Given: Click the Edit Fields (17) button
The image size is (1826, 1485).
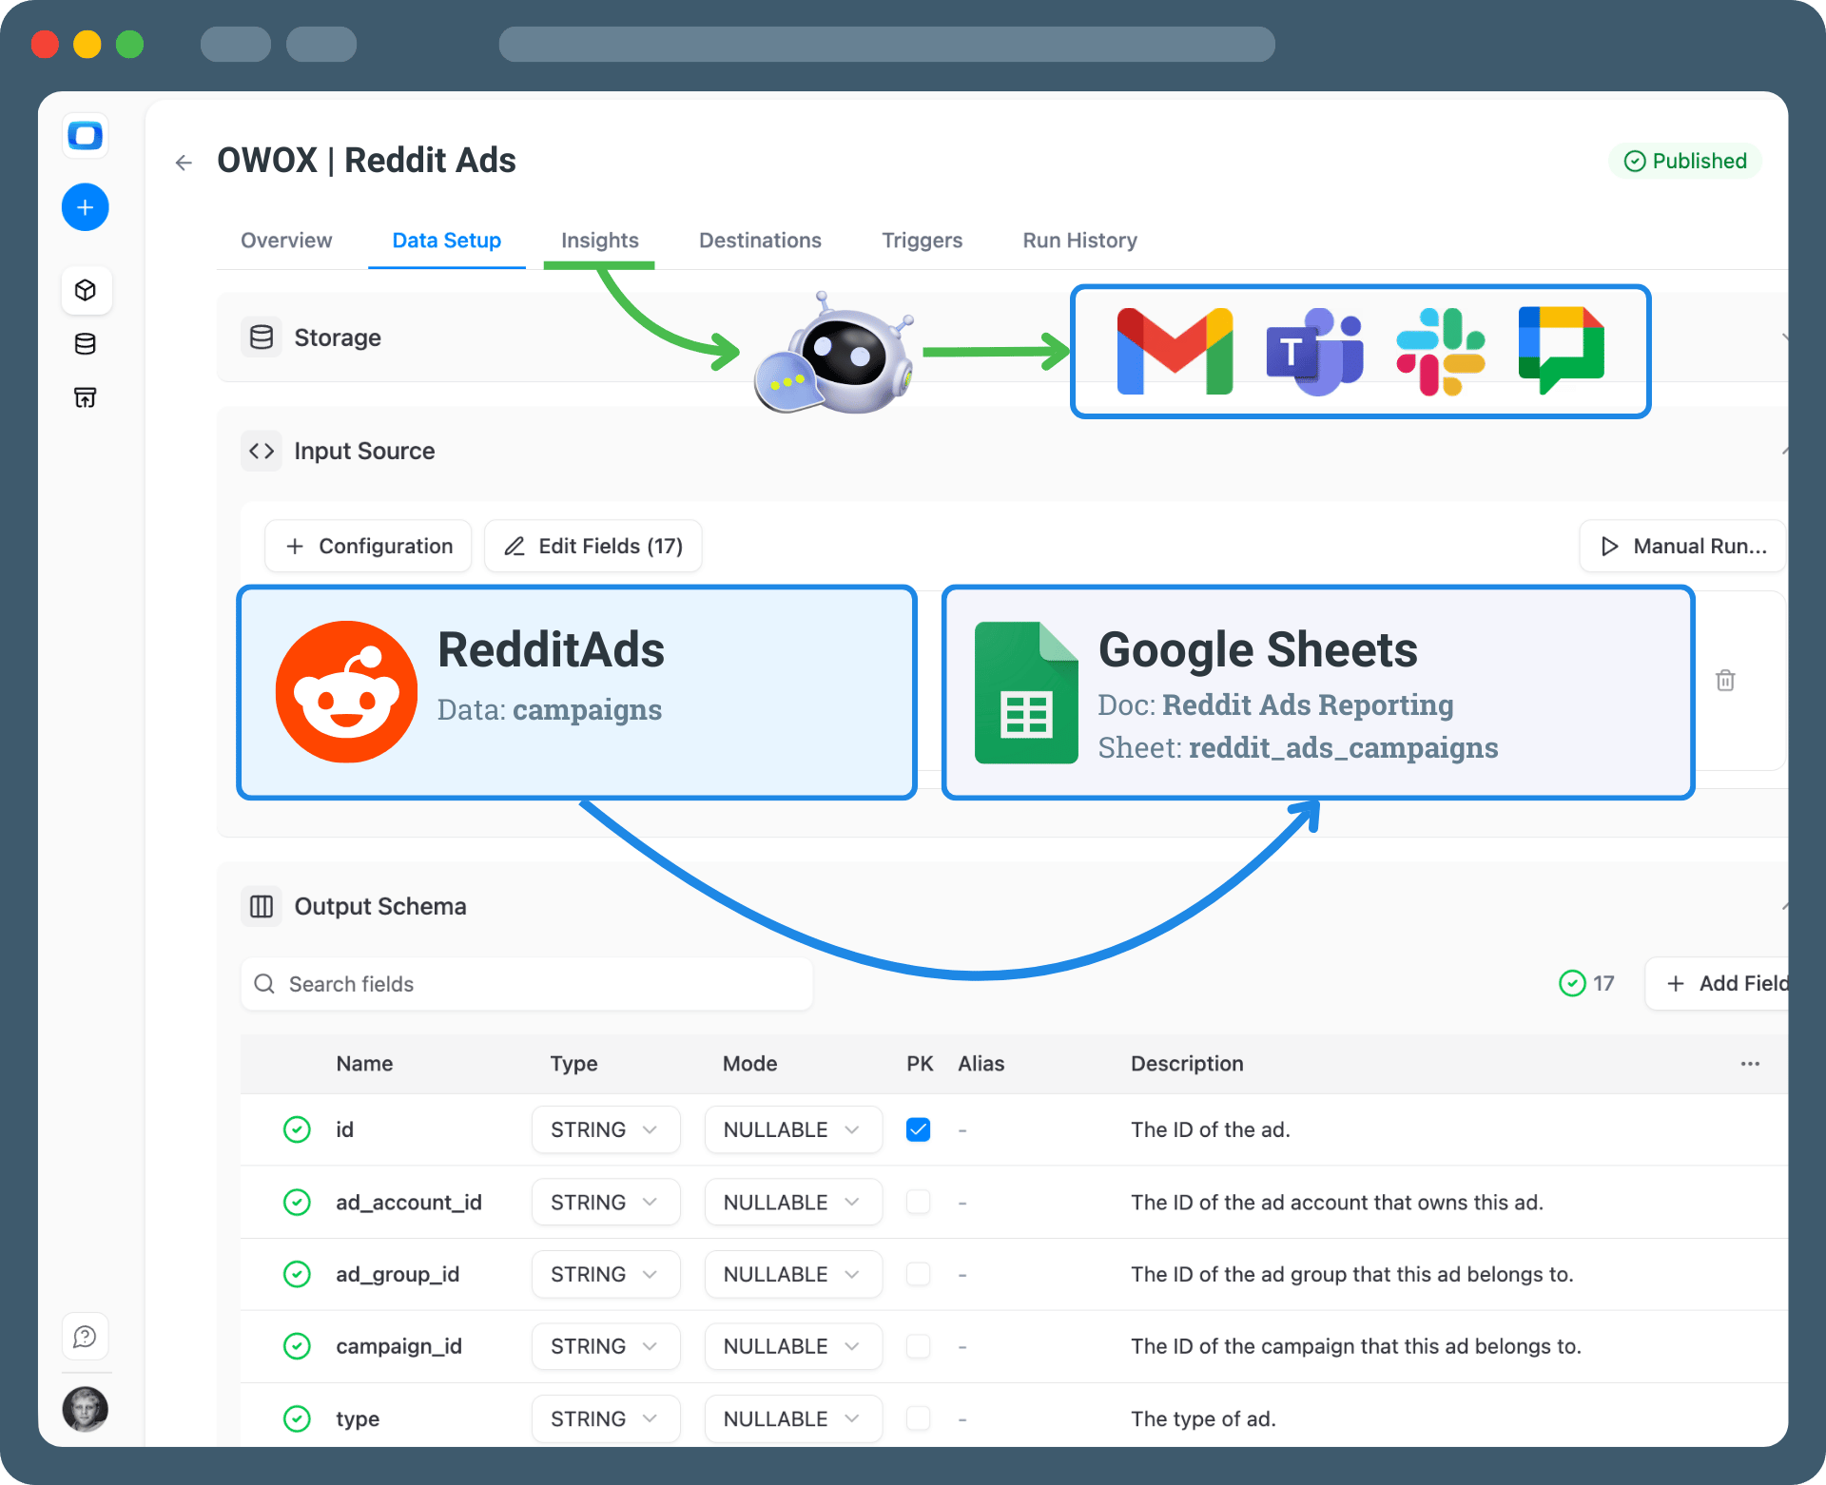Looking at the screenshot, I should [x=592, y=546].
